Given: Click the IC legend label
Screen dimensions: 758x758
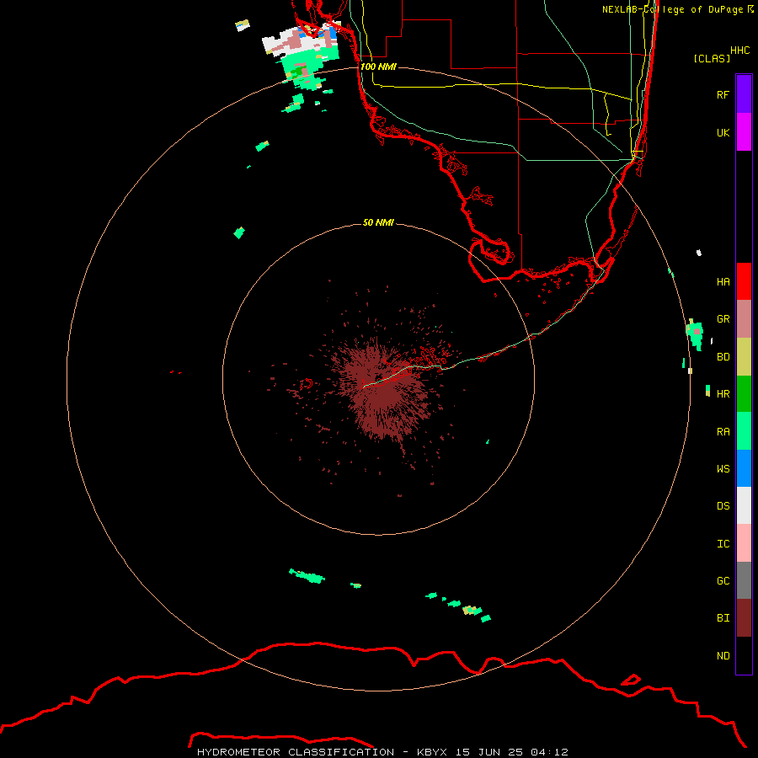Looking at the screenshot, I should click(723, 544).
